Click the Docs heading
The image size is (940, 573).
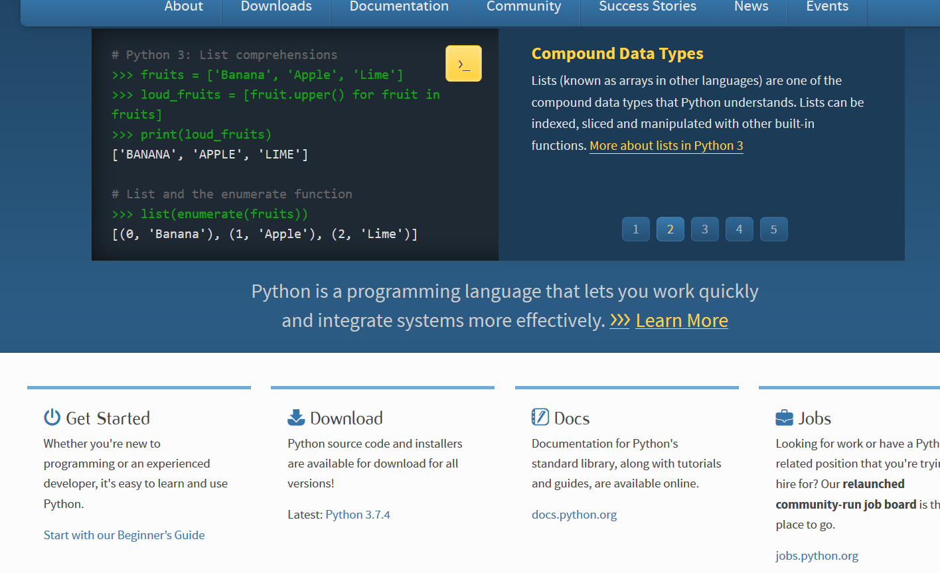click(x=572, y=418)
